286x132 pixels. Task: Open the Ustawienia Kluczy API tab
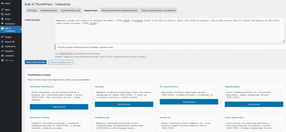(71, 10)
